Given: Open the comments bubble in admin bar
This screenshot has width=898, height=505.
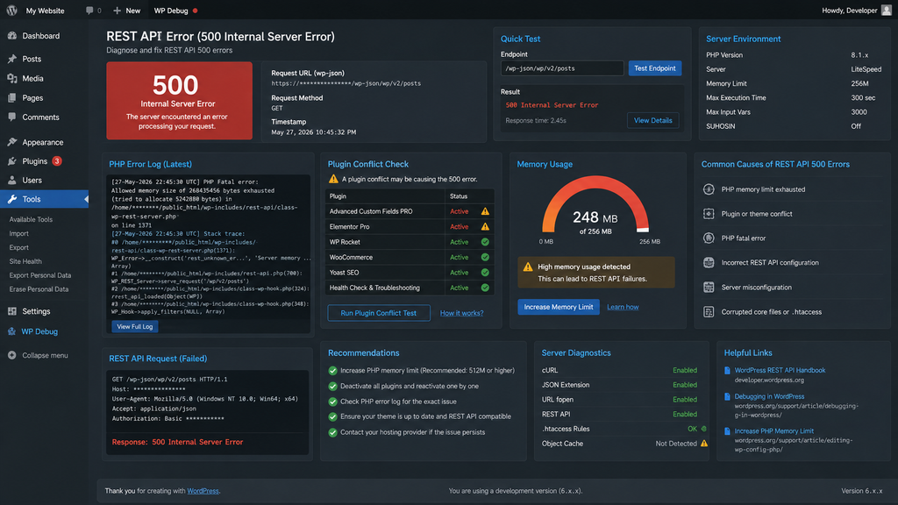Looking at the screenshot, I should click(89, 11).
